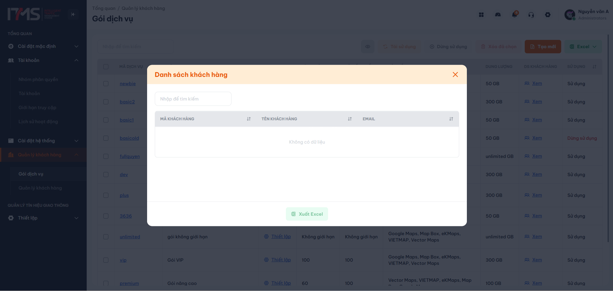Click Thiết lập link in vip row
This screenshot has height=291, width=613.
281,260
